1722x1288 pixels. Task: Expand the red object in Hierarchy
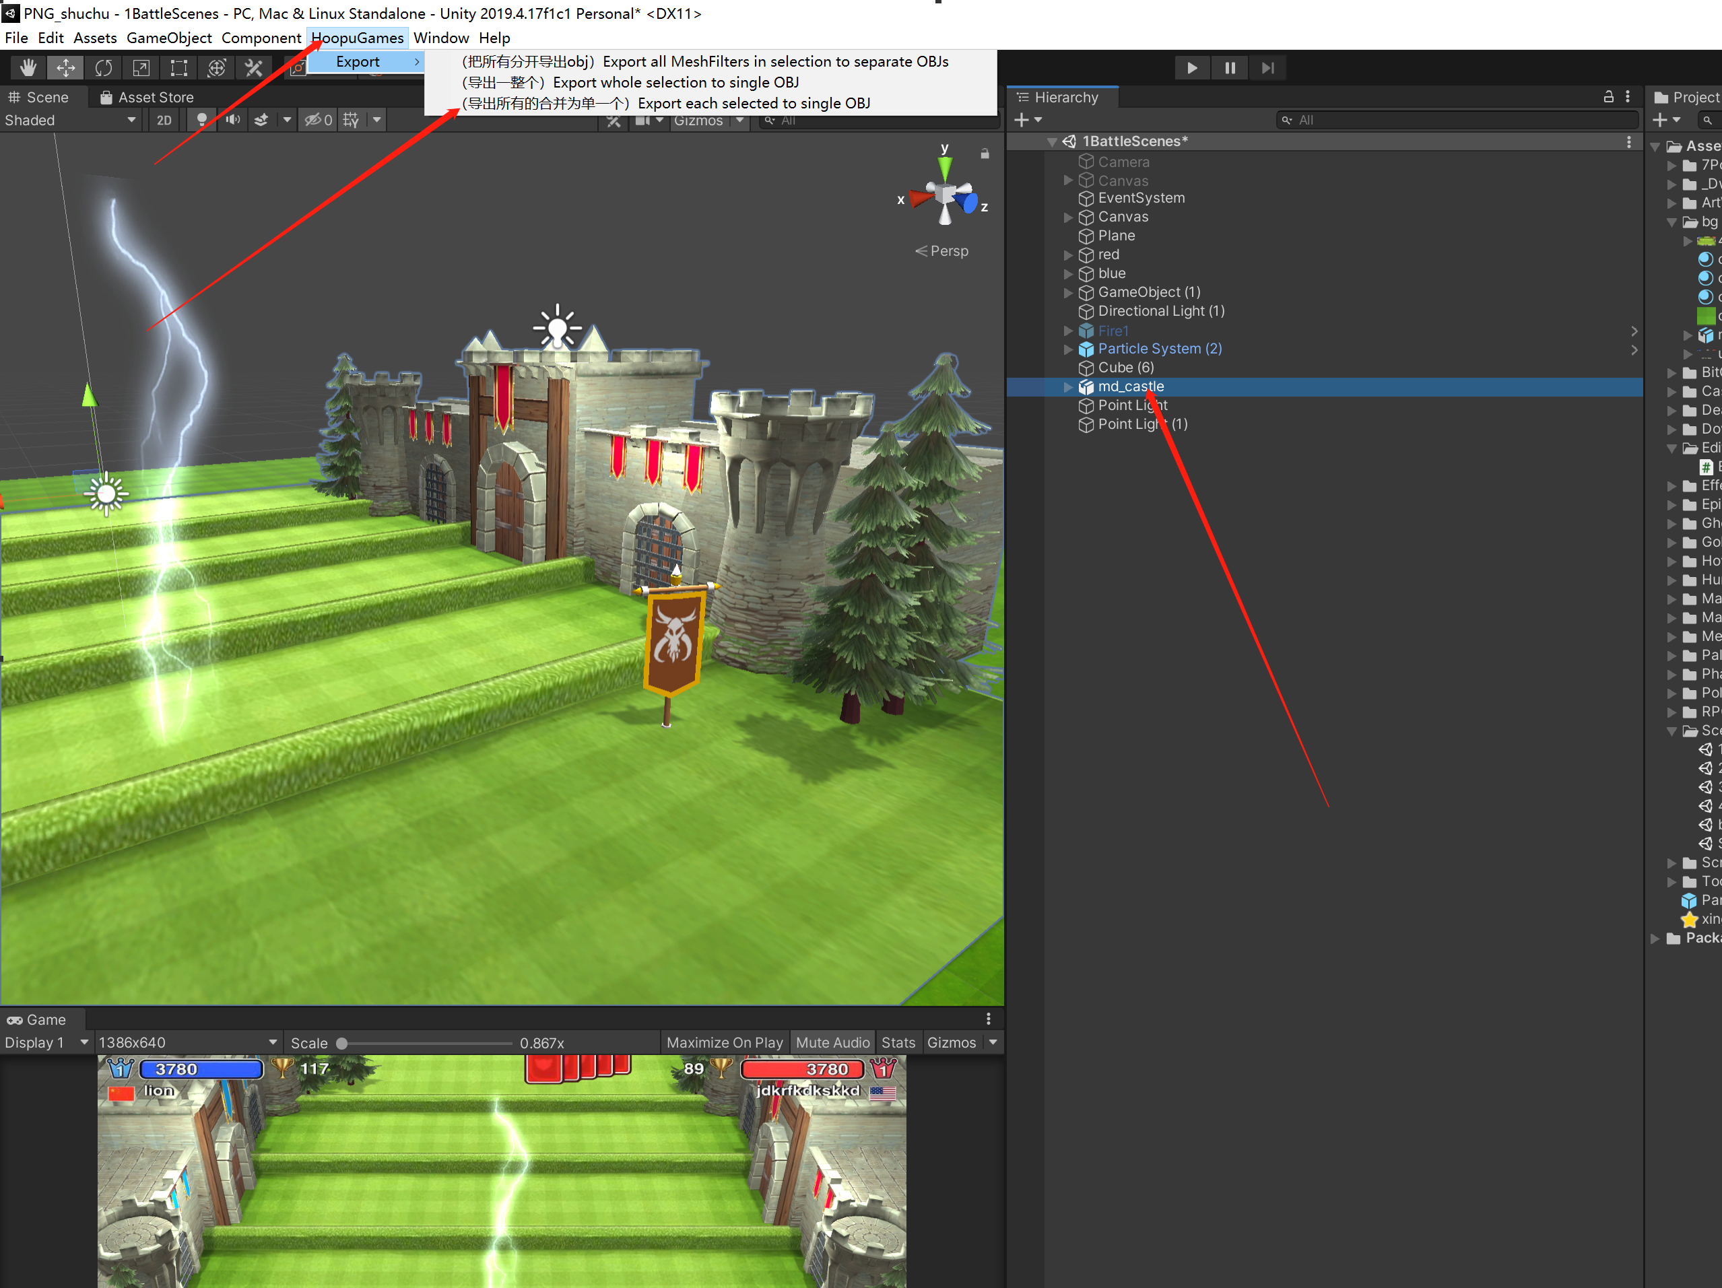1068,255
